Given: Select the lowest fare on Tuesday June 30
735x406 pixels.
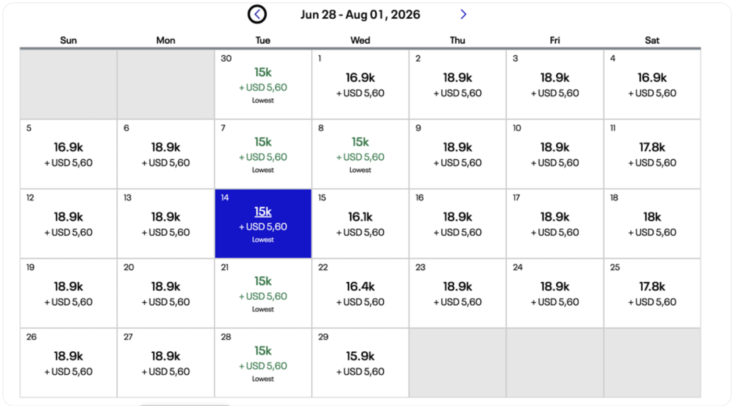Looking at the screenshot, I should [x=262, y=84].
